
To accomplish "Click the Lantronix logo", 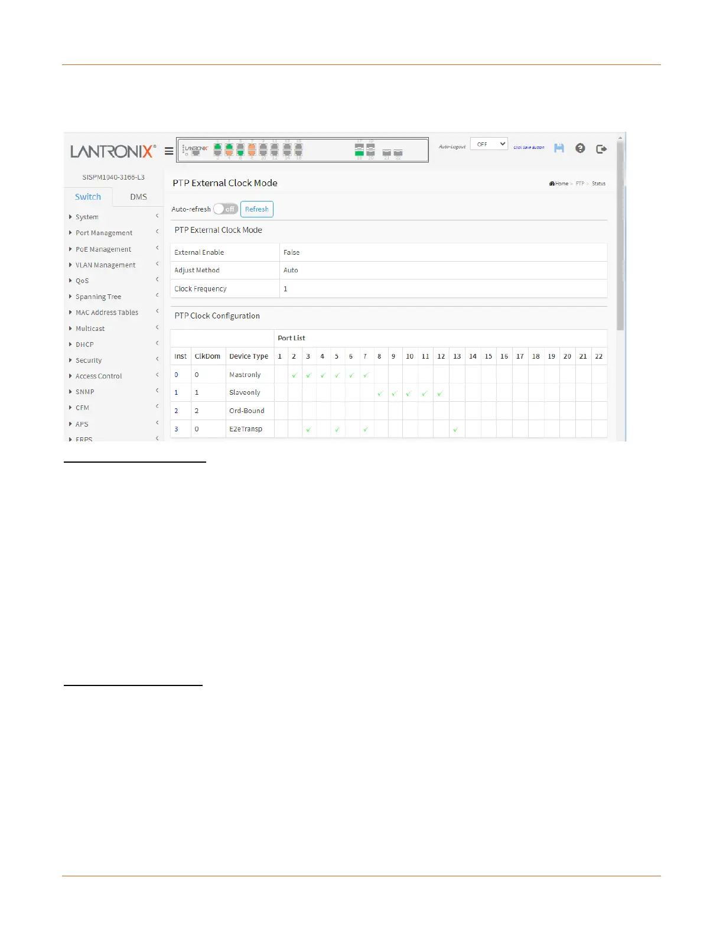I will click(113, 151).
